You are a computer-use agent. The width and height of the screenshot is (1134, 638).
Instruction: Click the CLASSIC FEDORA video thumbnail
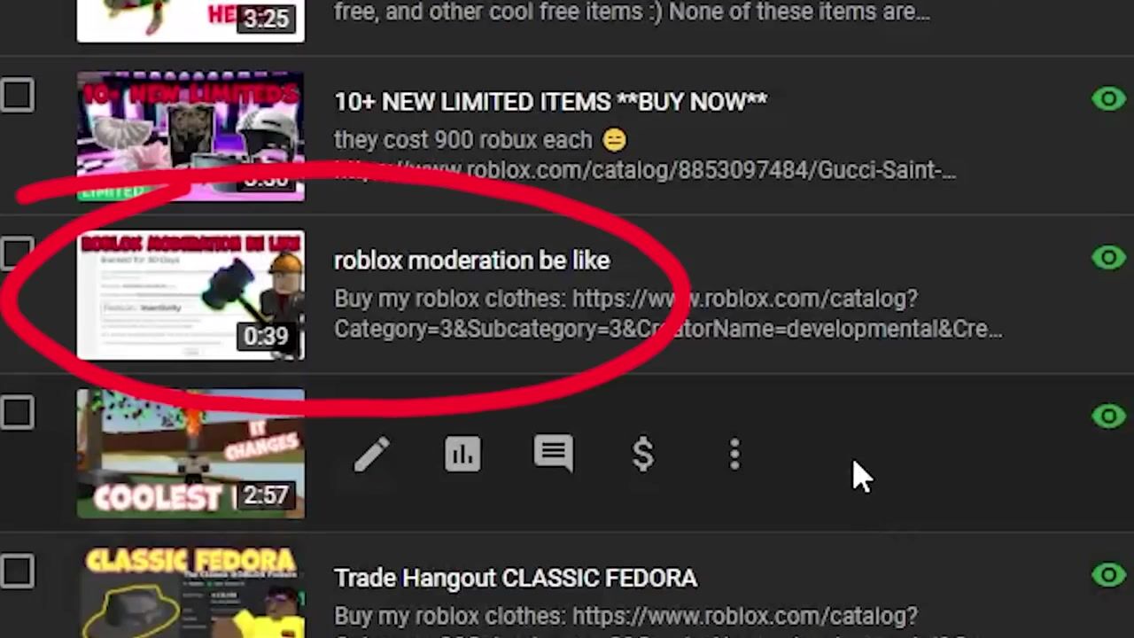point(190,593)
